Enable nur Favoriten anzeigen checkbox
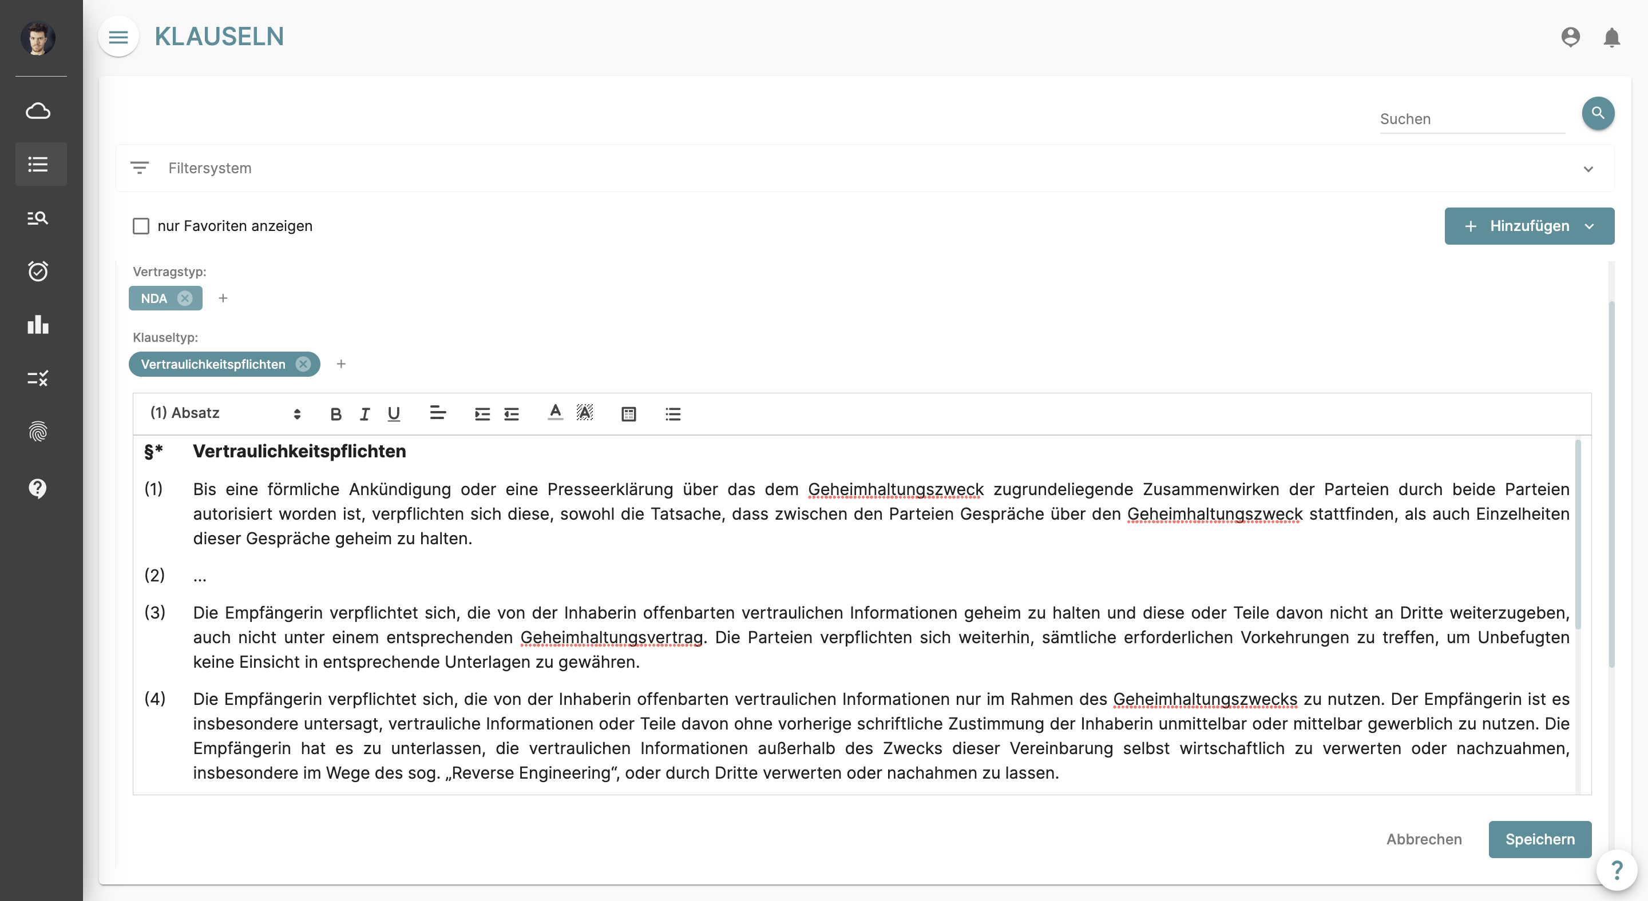 click(x=141, y=226)
